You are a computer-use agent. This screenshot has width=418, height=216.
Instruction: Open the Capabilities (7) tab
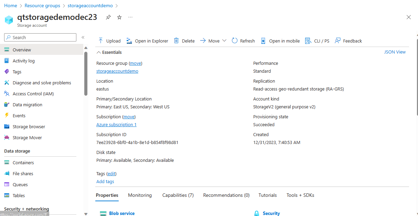pos(178,195)
